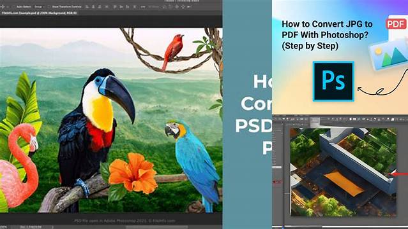Click the first distribute icon in options bar
The height and width of the screenshot is (229, 408).
point(115,7)
